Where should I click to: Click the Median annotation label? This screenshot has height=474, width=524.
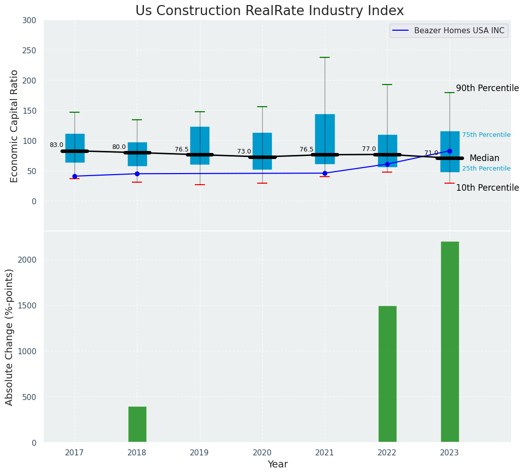click(x=484, y=159)
